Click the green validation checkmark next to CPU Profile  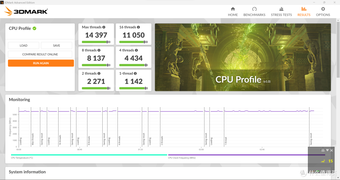pos(35,28)
